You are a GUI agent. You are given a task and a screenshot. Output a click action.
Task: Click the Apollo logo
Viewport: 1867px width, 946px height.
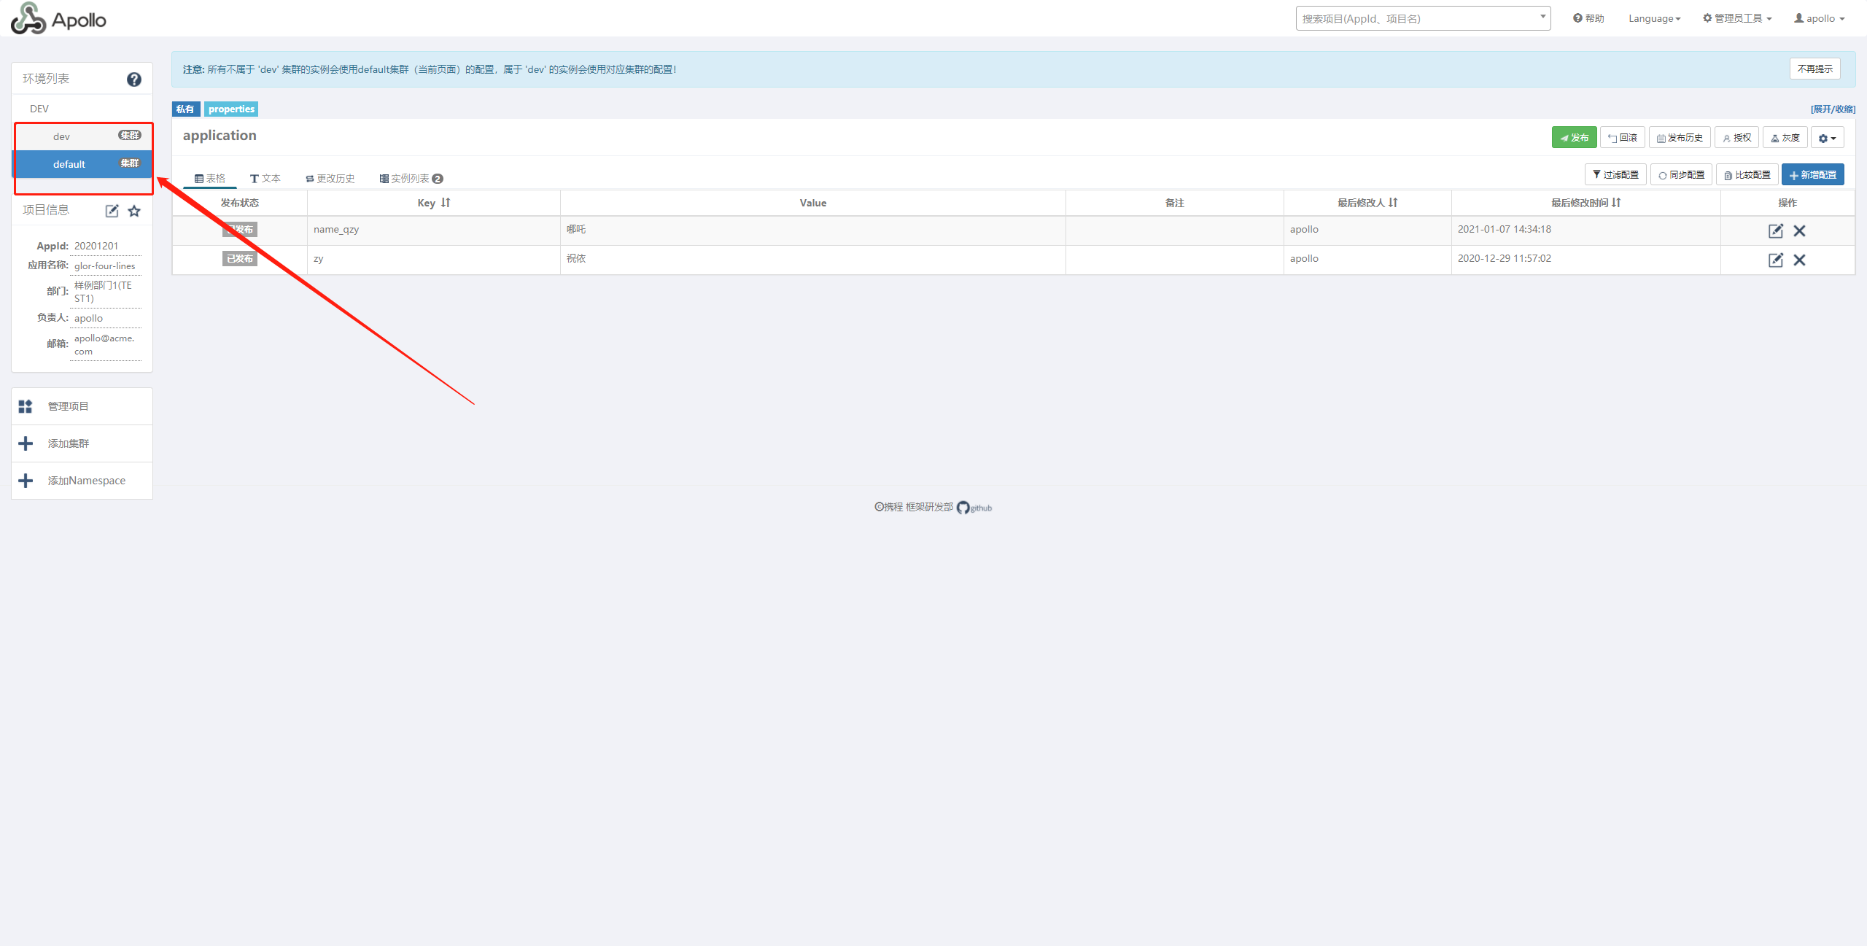[58, 19]
